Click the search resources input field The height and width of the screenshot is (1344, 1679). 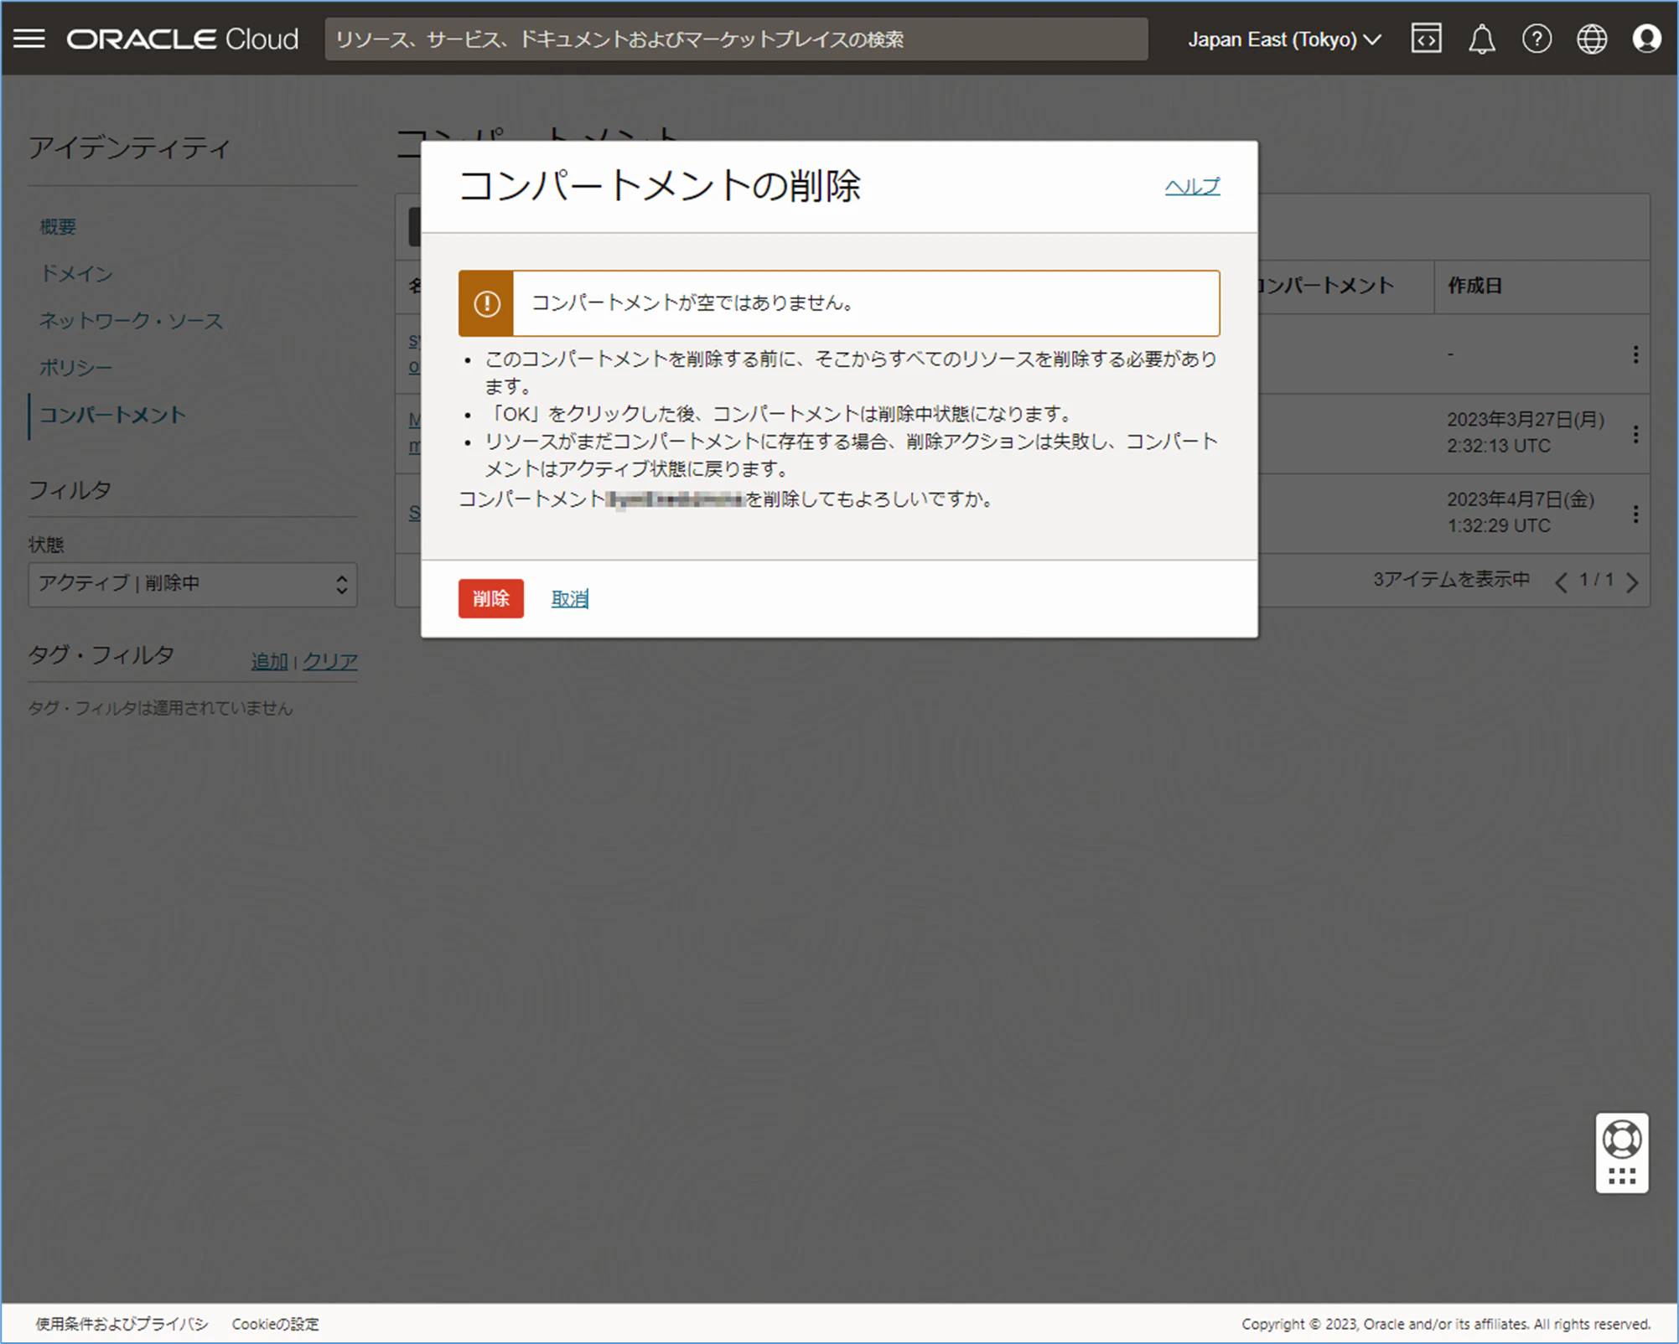735,39
